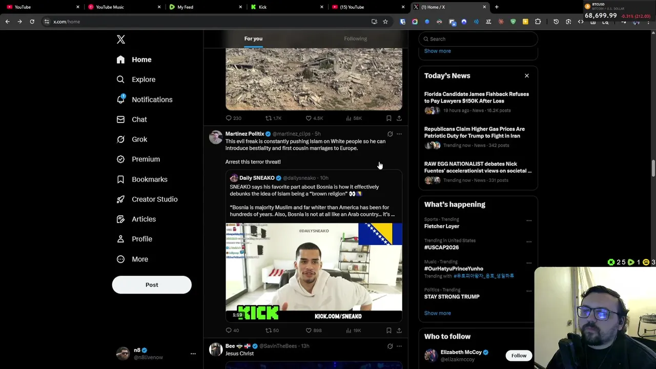Image resolution: width=656 pixels, height=369 pixels.
Task: Open Explore from the sidebar
Action: pos(136,79)
